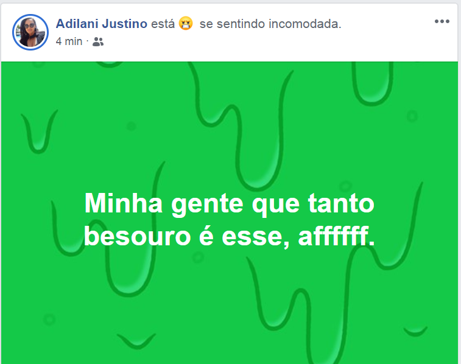Click the '4 min' post timestamp

click(x=69, y=41)
